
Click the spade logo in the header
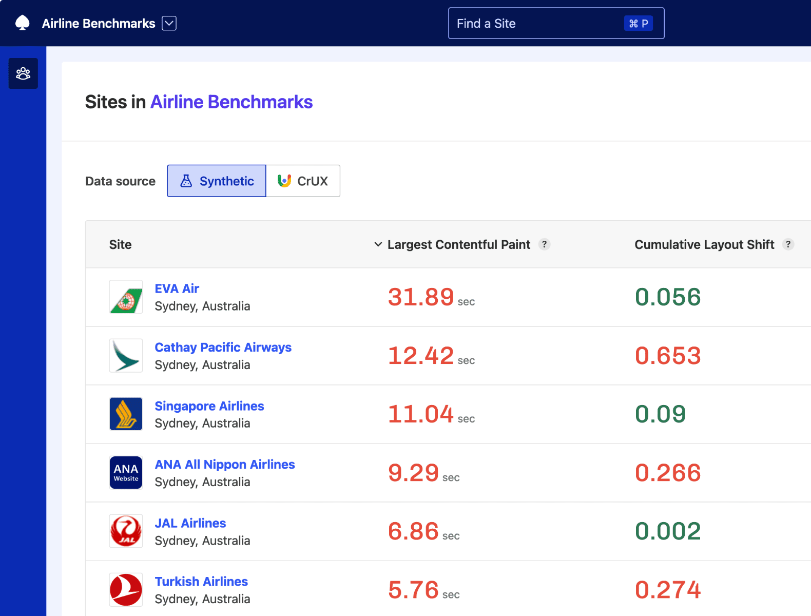pos(23,23)
